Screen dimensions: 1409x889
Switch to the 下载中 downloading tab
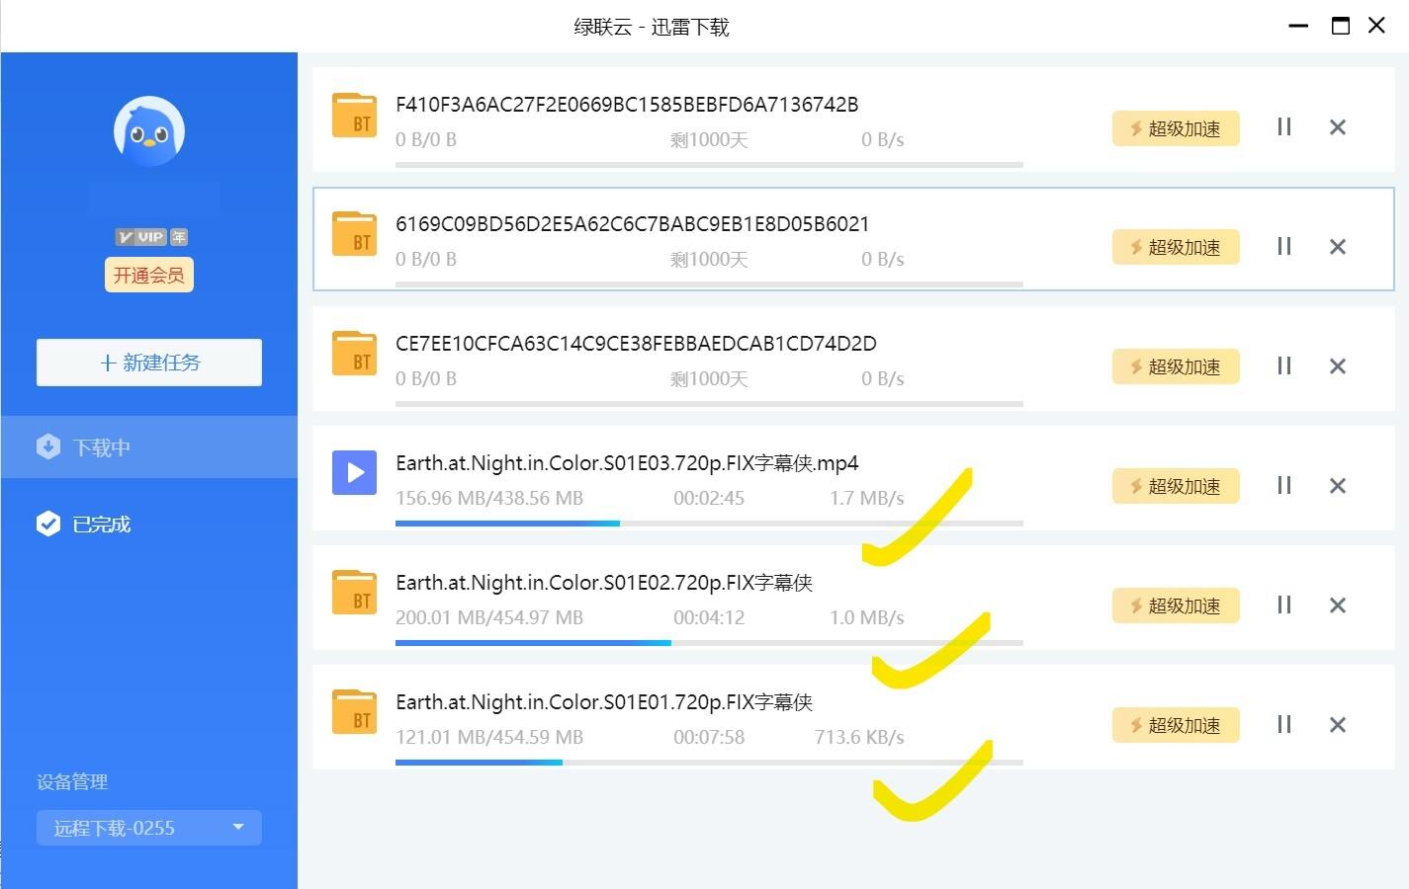pyautogui.click(x=149, y=447)
